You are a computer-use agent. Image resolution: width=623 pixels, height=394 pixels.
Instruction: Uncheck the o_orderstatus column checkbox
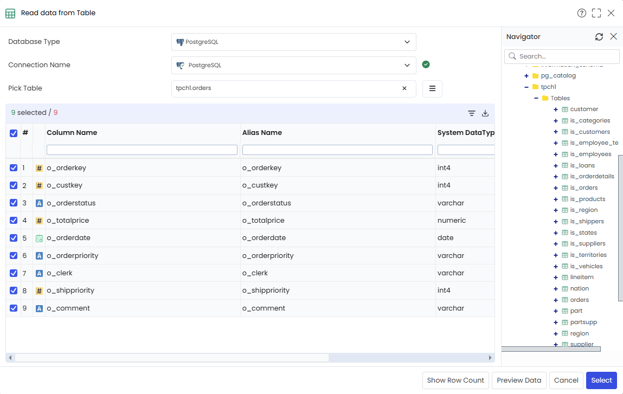14,203
